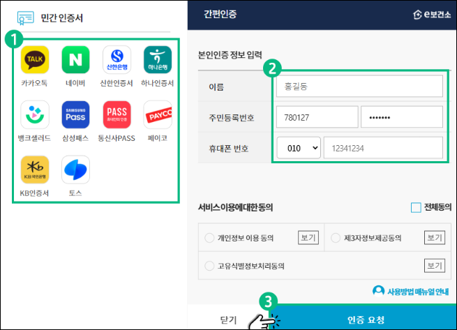Screen dimensions: 457x330
Task: Select the KakaoTalk (카카오톡) certificate icon
Action: [35, 60]
